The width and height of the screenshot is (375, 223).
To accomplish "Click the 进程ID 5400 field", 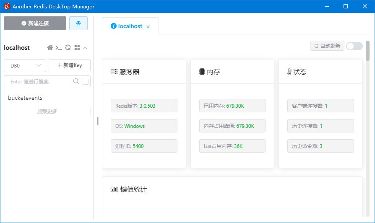I will 144,146.
